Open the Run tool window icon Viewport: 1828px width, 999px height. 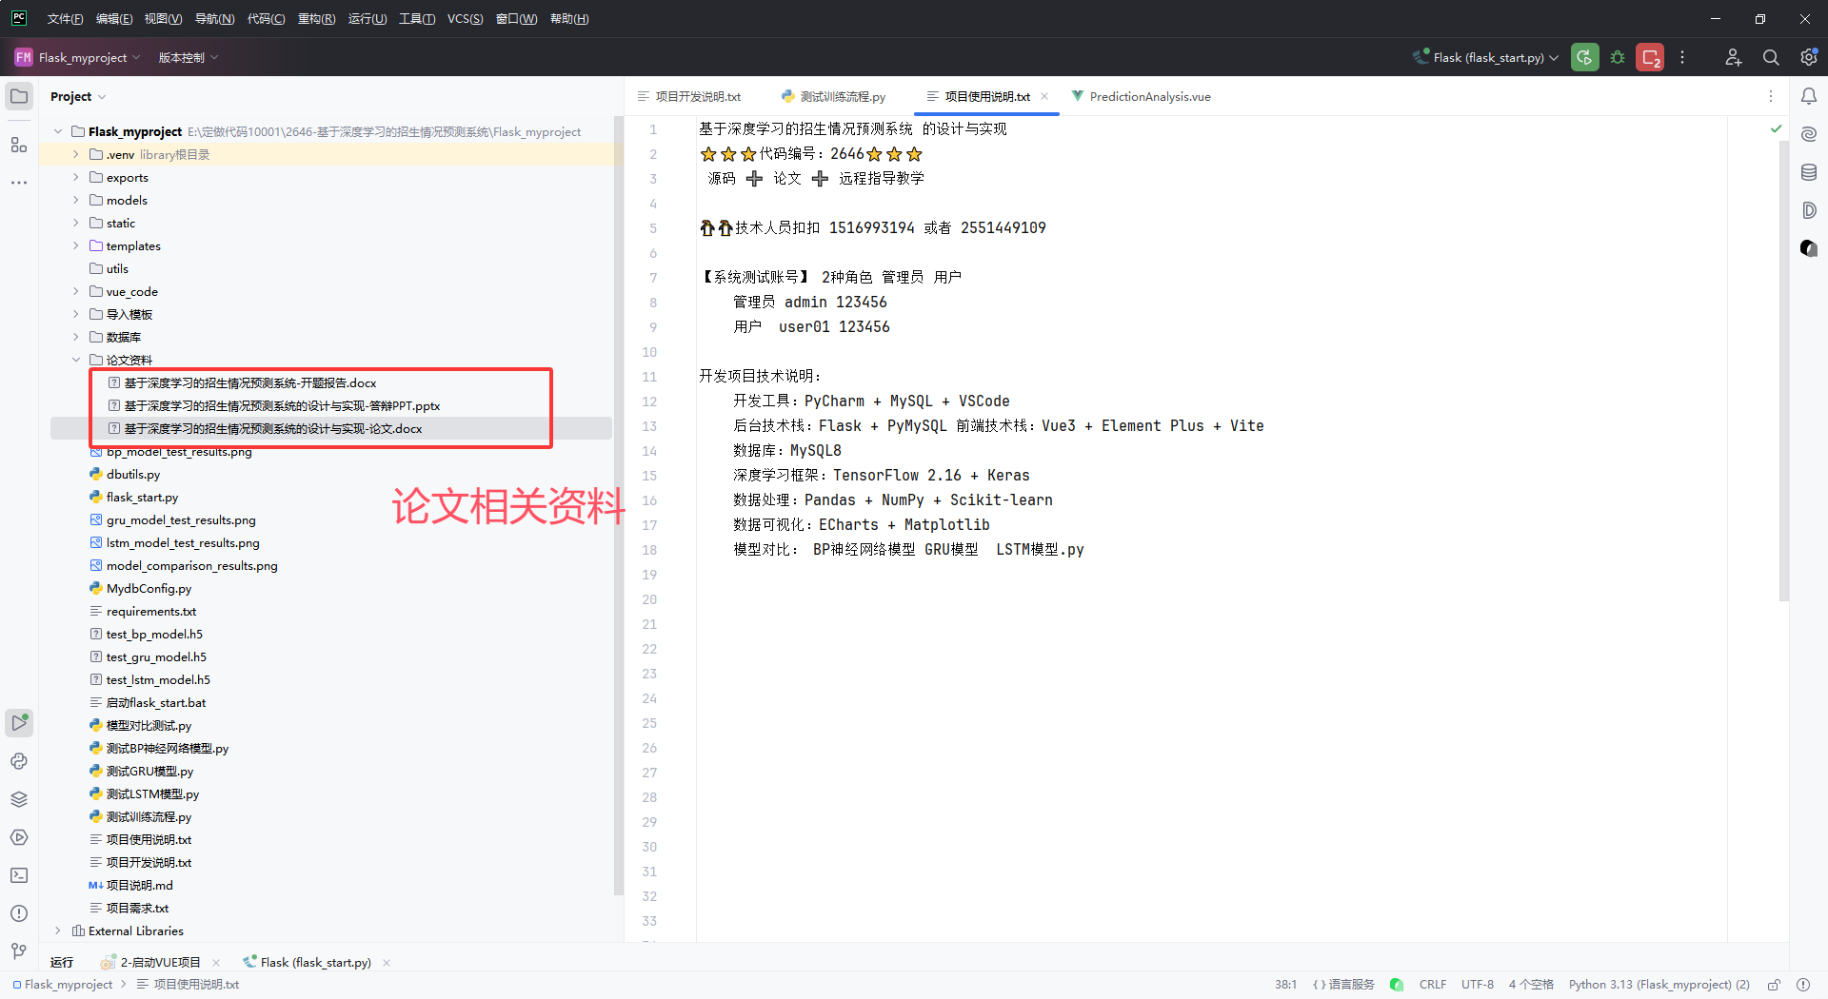(x=19, y=723)
